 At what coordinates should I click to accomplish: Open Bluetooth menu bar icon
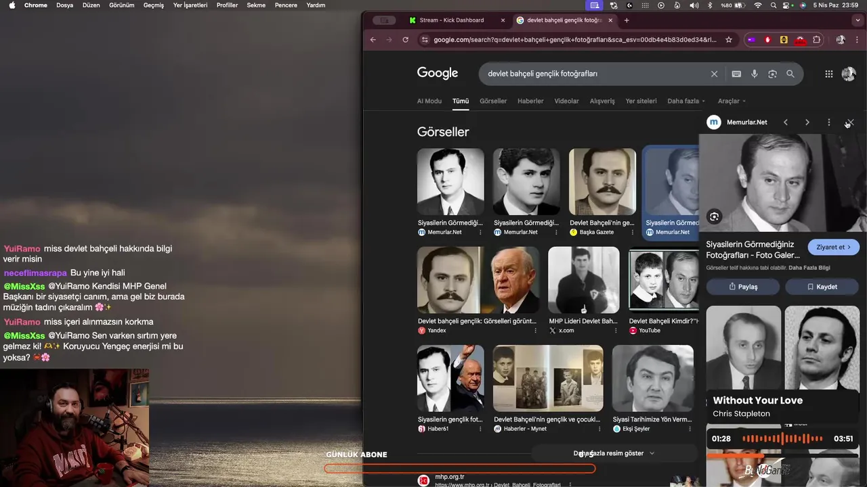pyautogui.click(x=710, y=5)
